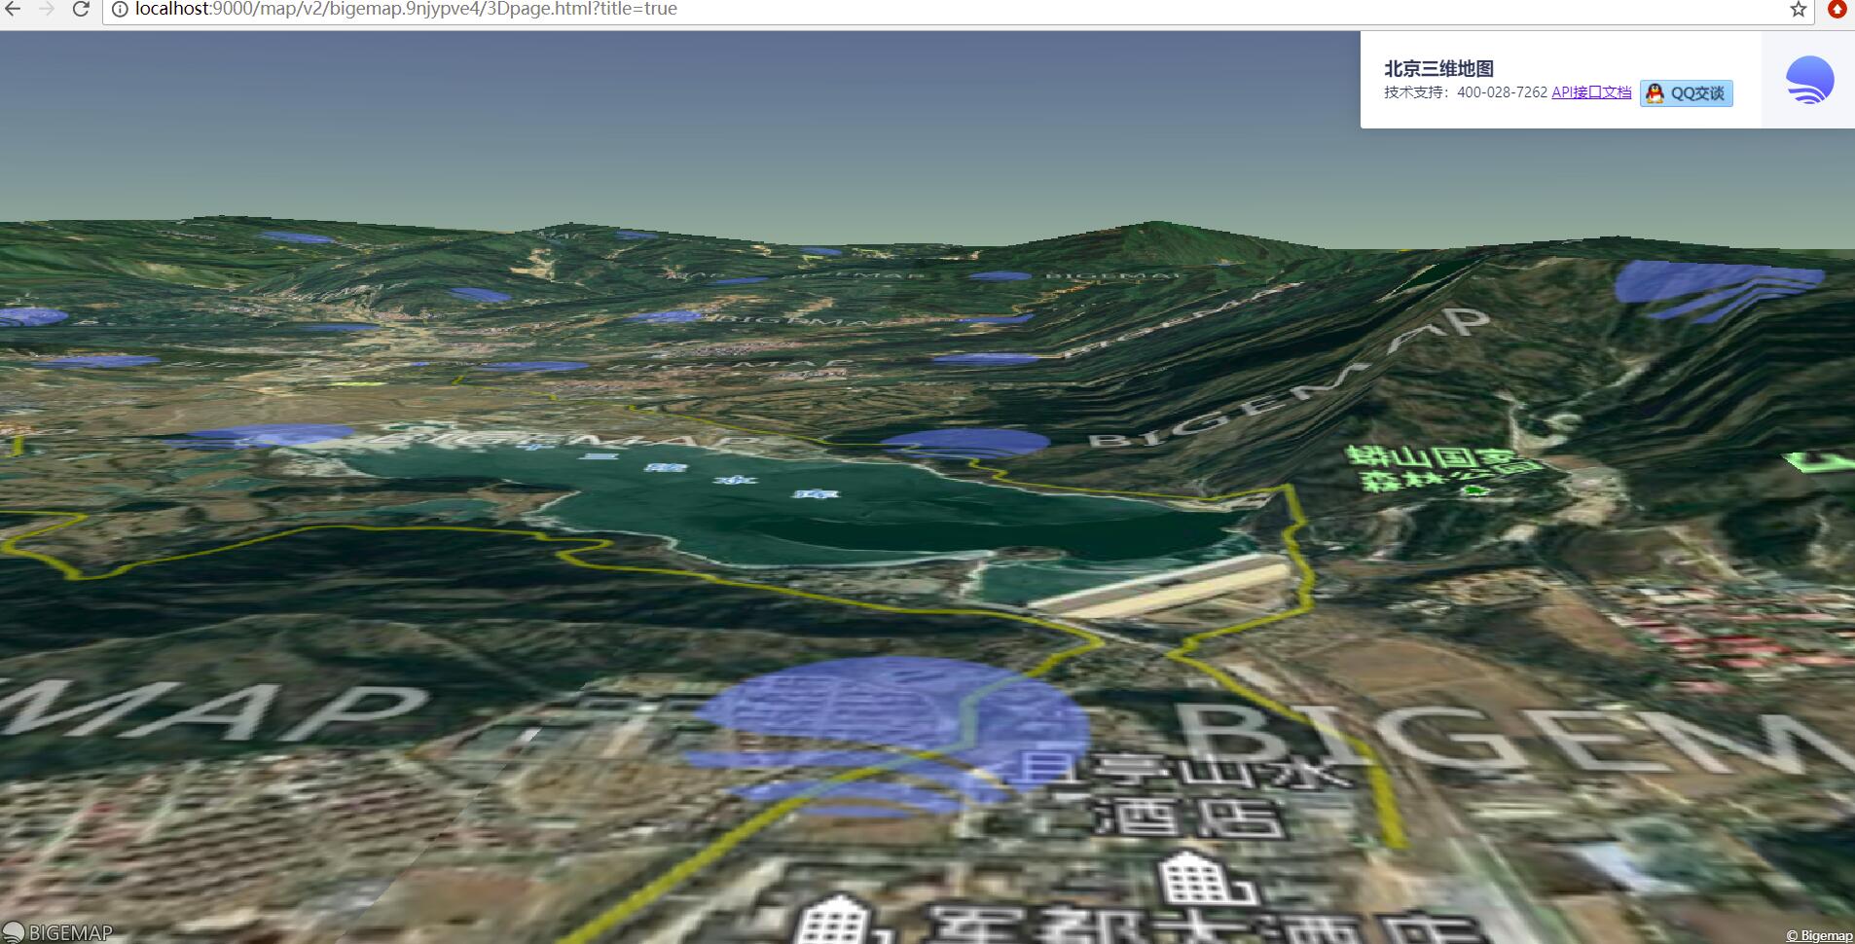Click the 技术支持 400-028-7262 phone text

coord(1466,92)
